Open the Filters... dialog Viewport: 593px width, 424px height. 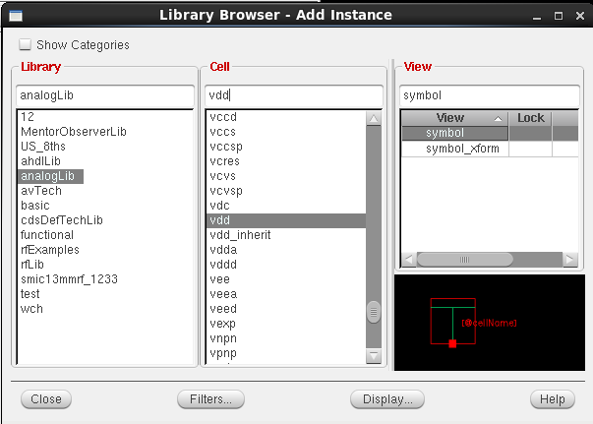point(211,399)
